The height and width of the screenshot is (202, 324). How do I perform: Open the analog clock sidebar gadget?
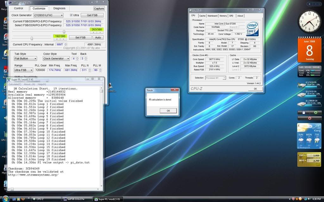coord(309,21)
